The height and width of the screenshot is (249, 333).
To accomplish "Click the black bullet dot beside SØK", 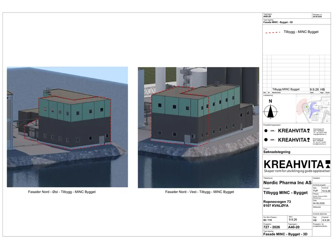I will pos(266,140).
